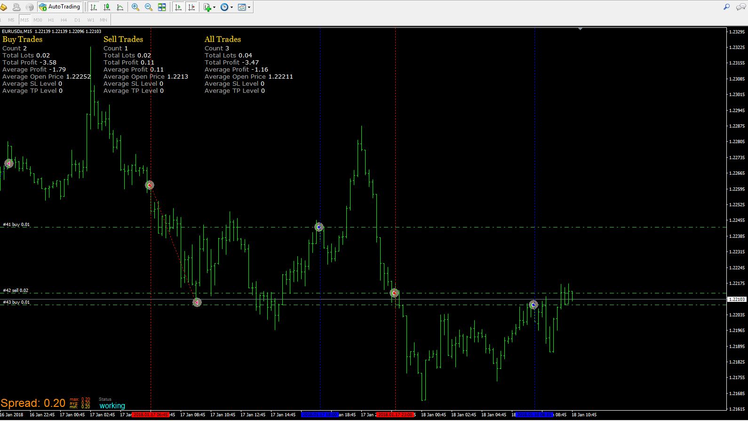The width and height of the screenshot is (748, 421).
Task: Click the zoom out magnifier icon
Action: 149,7
